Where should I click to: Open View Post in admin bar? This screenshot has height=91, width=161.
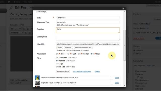click(27, 2)
